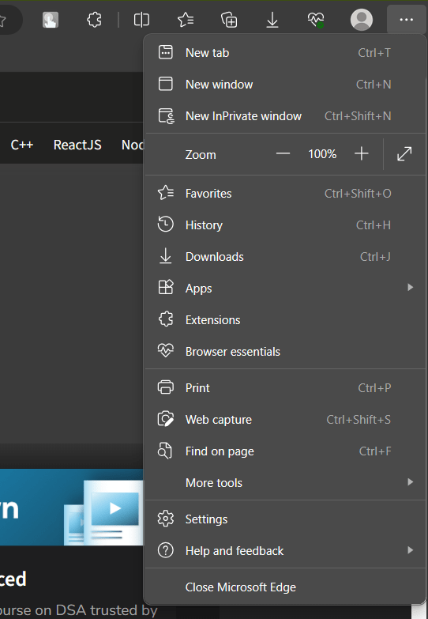
Task: Expand Help and feedback submenu
Action: coord(285,551)
